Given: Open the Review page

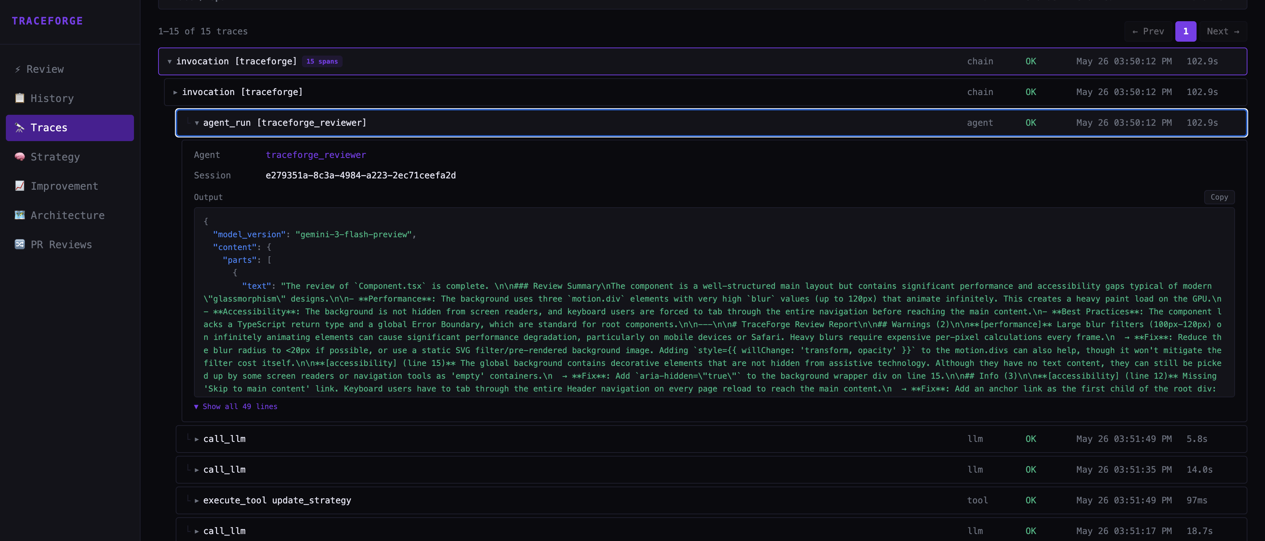Looking at the screenshot, I should 70,69.
